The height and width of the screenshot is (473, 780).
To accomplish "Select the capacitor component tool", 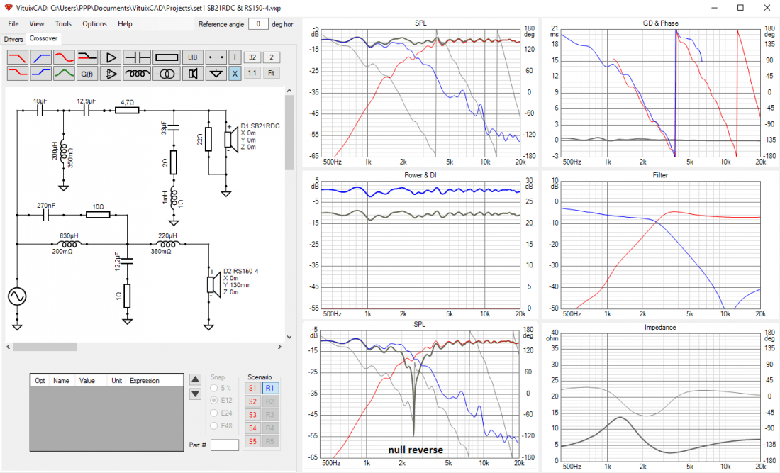I will click(x=137, y=57).
